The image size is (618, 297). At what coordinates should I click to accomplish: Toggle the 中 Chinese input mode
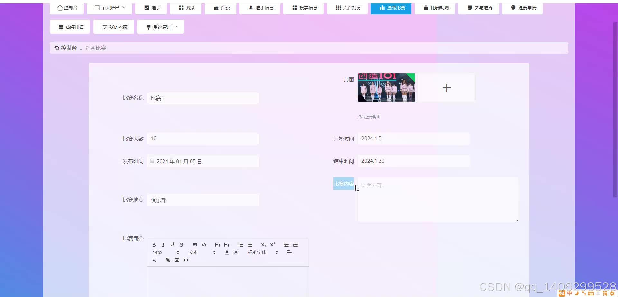(570, 293)
